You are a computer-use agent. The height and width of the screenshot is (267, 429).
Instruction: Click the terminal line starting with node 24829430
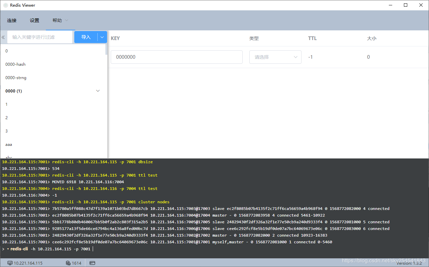pos(165,235)
